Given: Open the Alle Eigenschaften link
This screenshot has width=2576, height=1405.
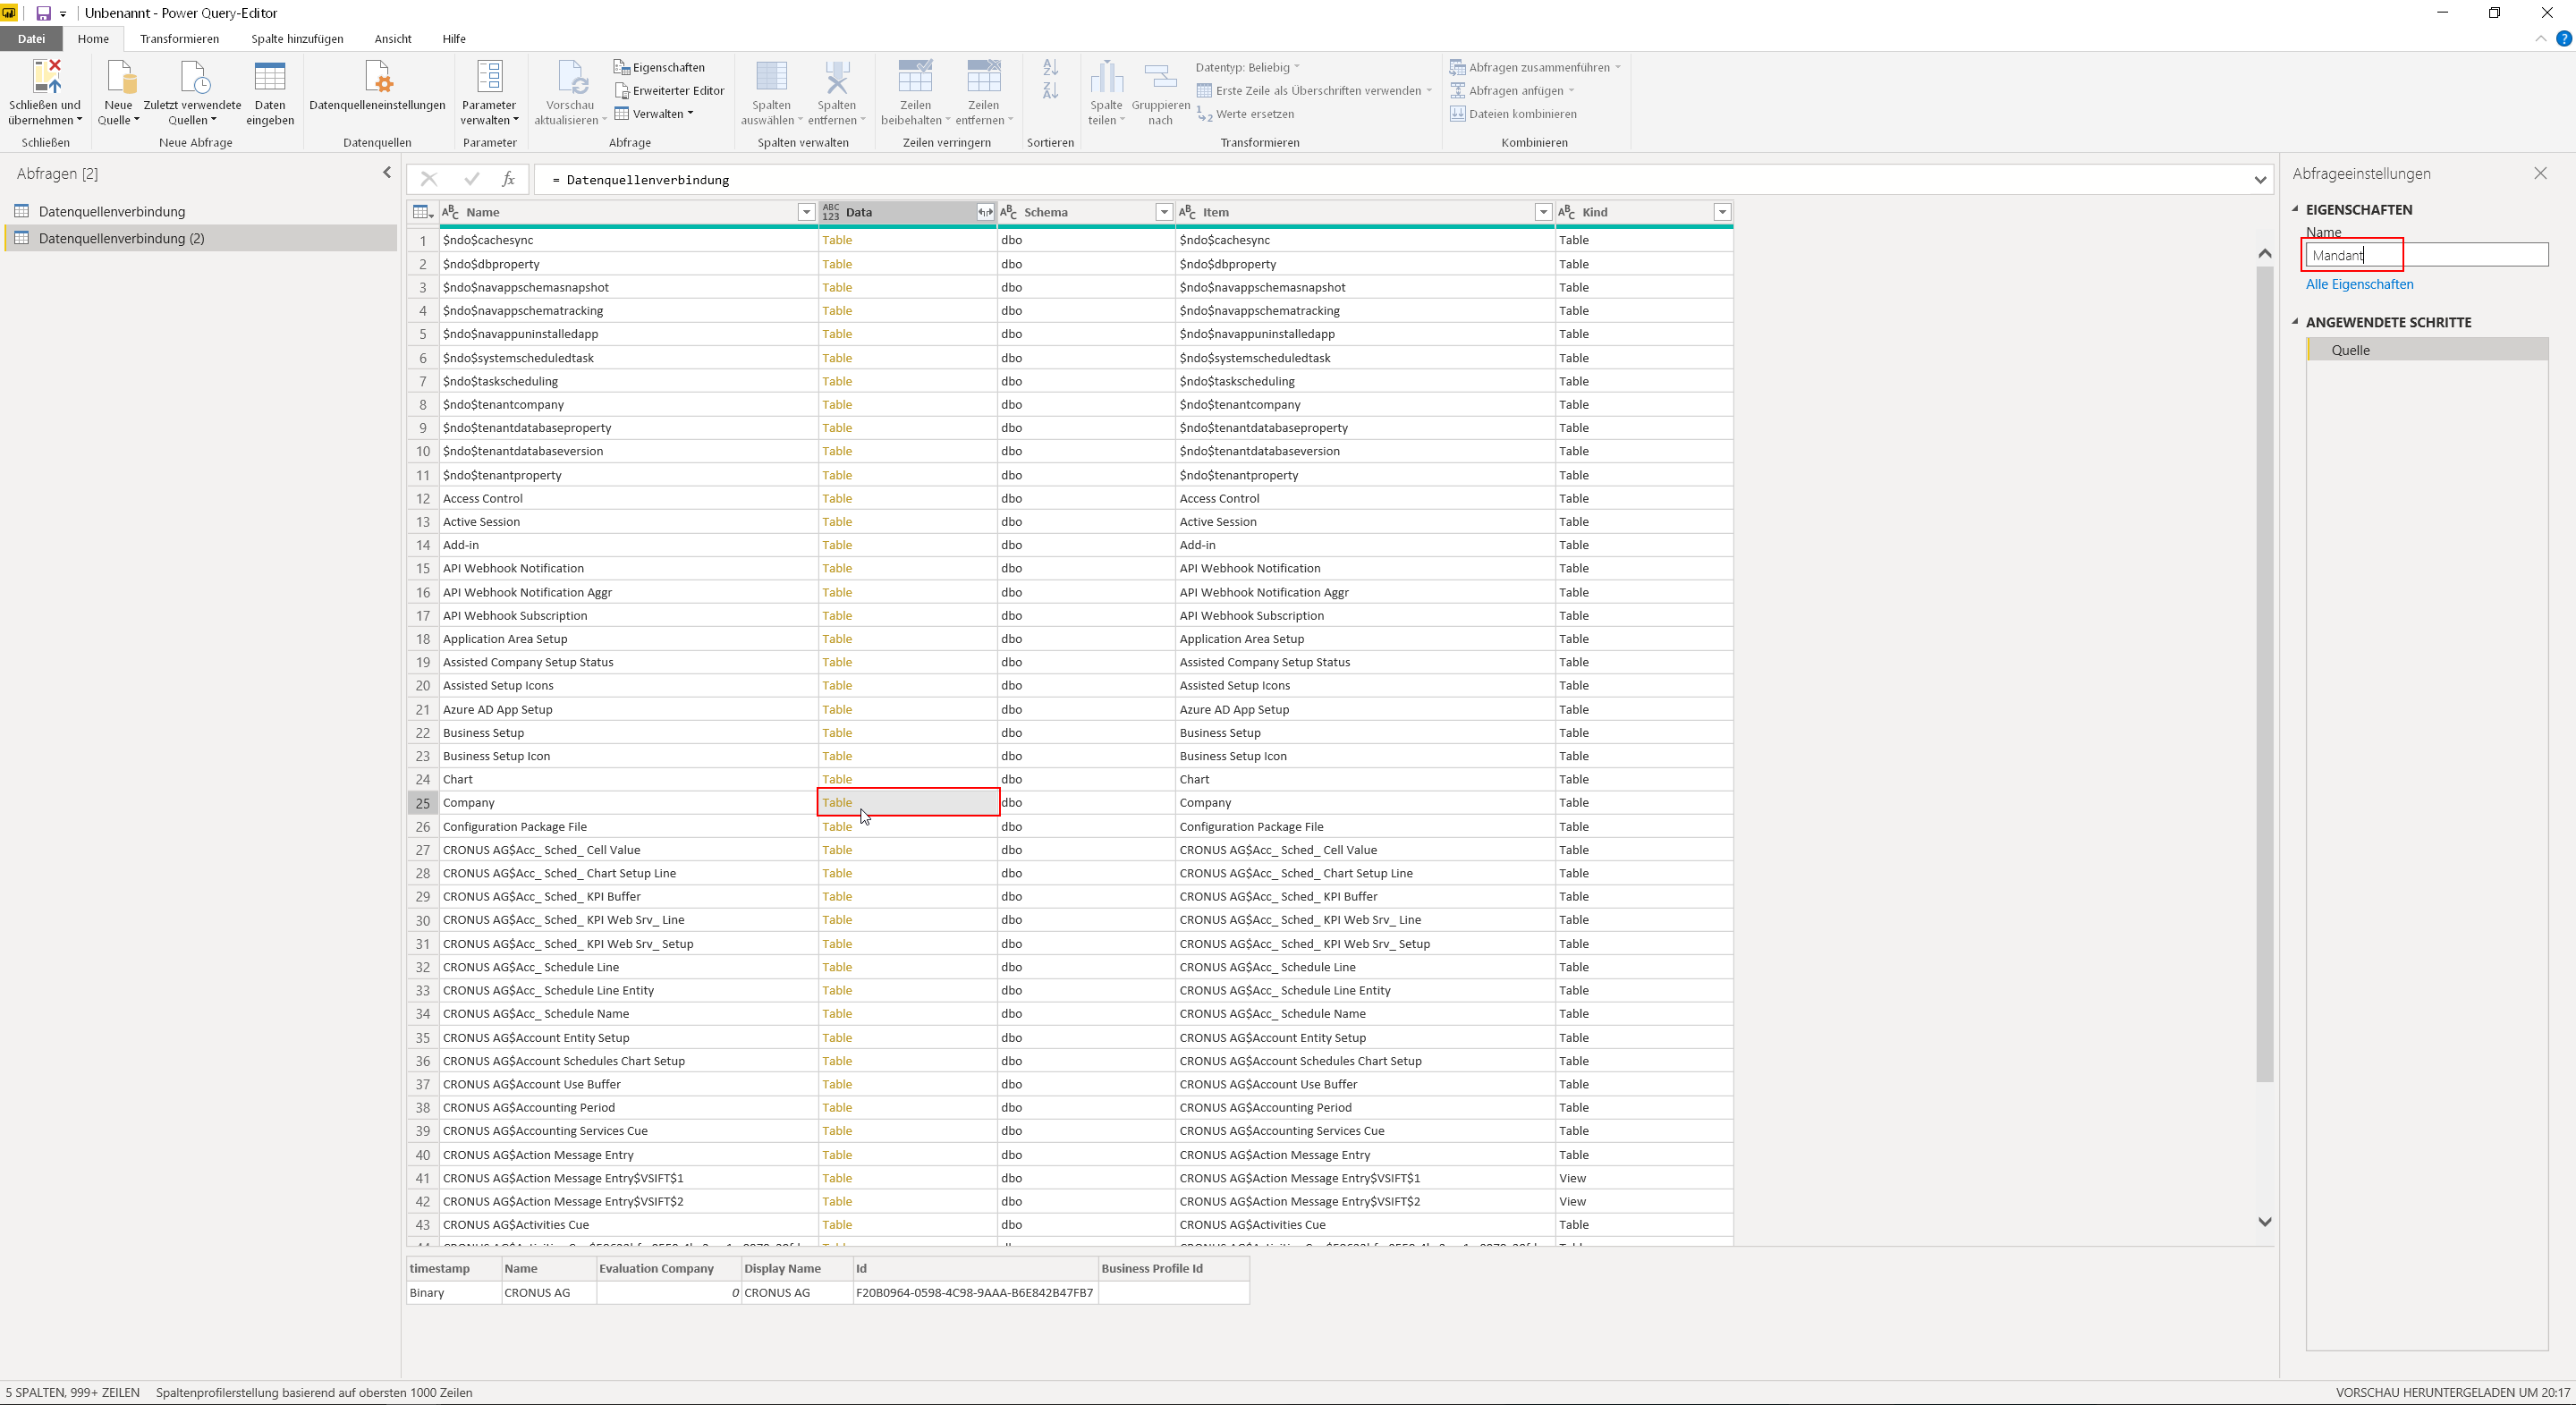Looking at the screenshot, I should point(2359,284).
